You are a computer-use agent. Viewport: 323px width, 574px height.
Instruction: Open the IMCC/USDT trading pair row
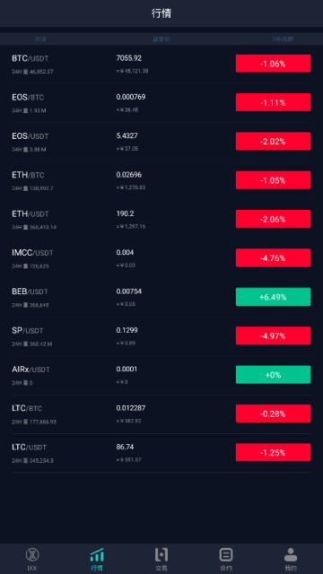161,258
